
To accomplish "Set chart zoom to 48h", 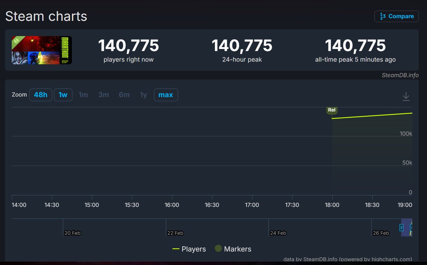I will [41, 95].
